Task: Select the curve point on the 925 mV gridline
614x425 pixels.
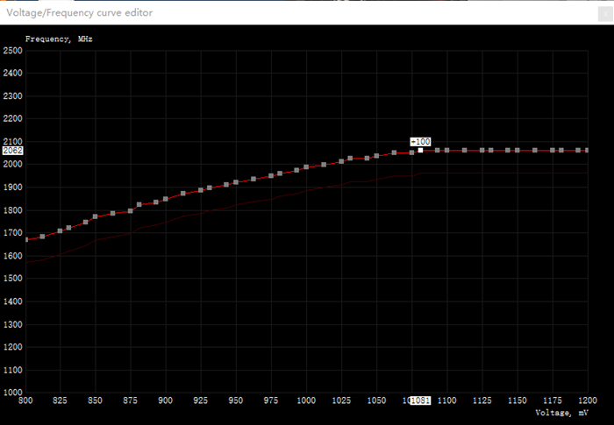Action: (x=201, y=190)
